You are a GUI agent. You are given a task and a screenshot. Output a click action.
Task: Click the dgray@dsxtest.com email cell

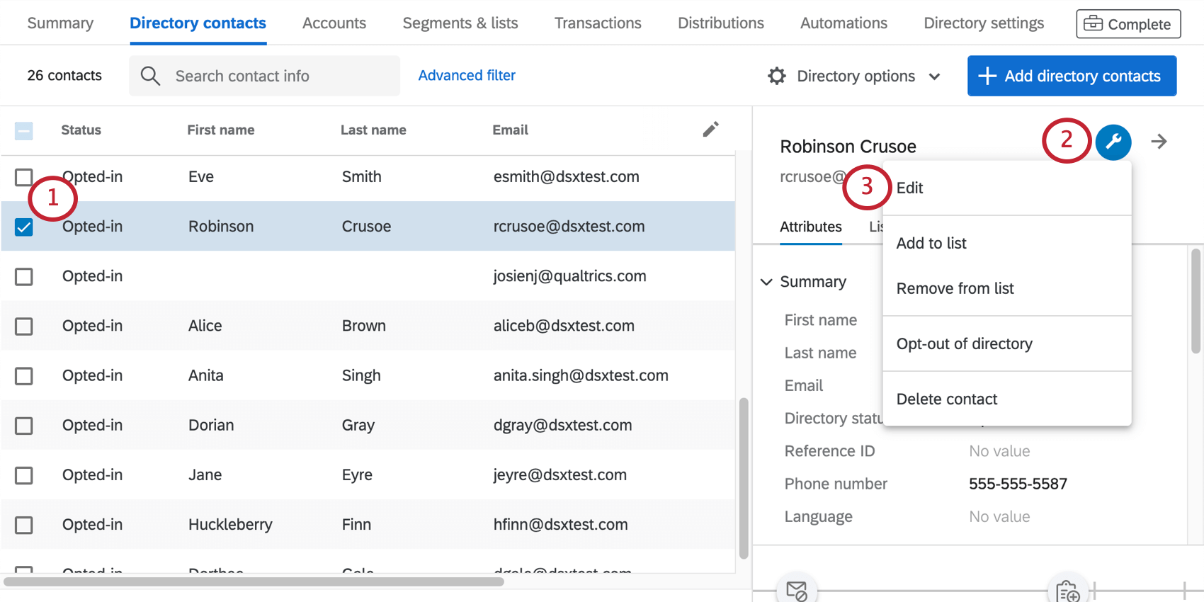click(x=562, y=425)
